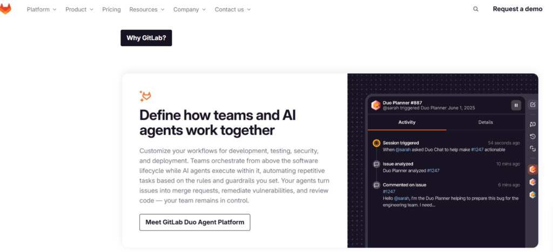This screenshot has height=252, width=553.
Task: Open the new chat icon in sidebar
Action: 532,124
